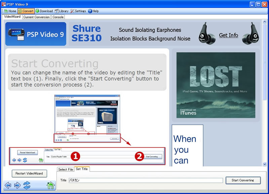Viewport: 269px width, 194px height.
Task: Open the Help section
Action: click(93, 11)
